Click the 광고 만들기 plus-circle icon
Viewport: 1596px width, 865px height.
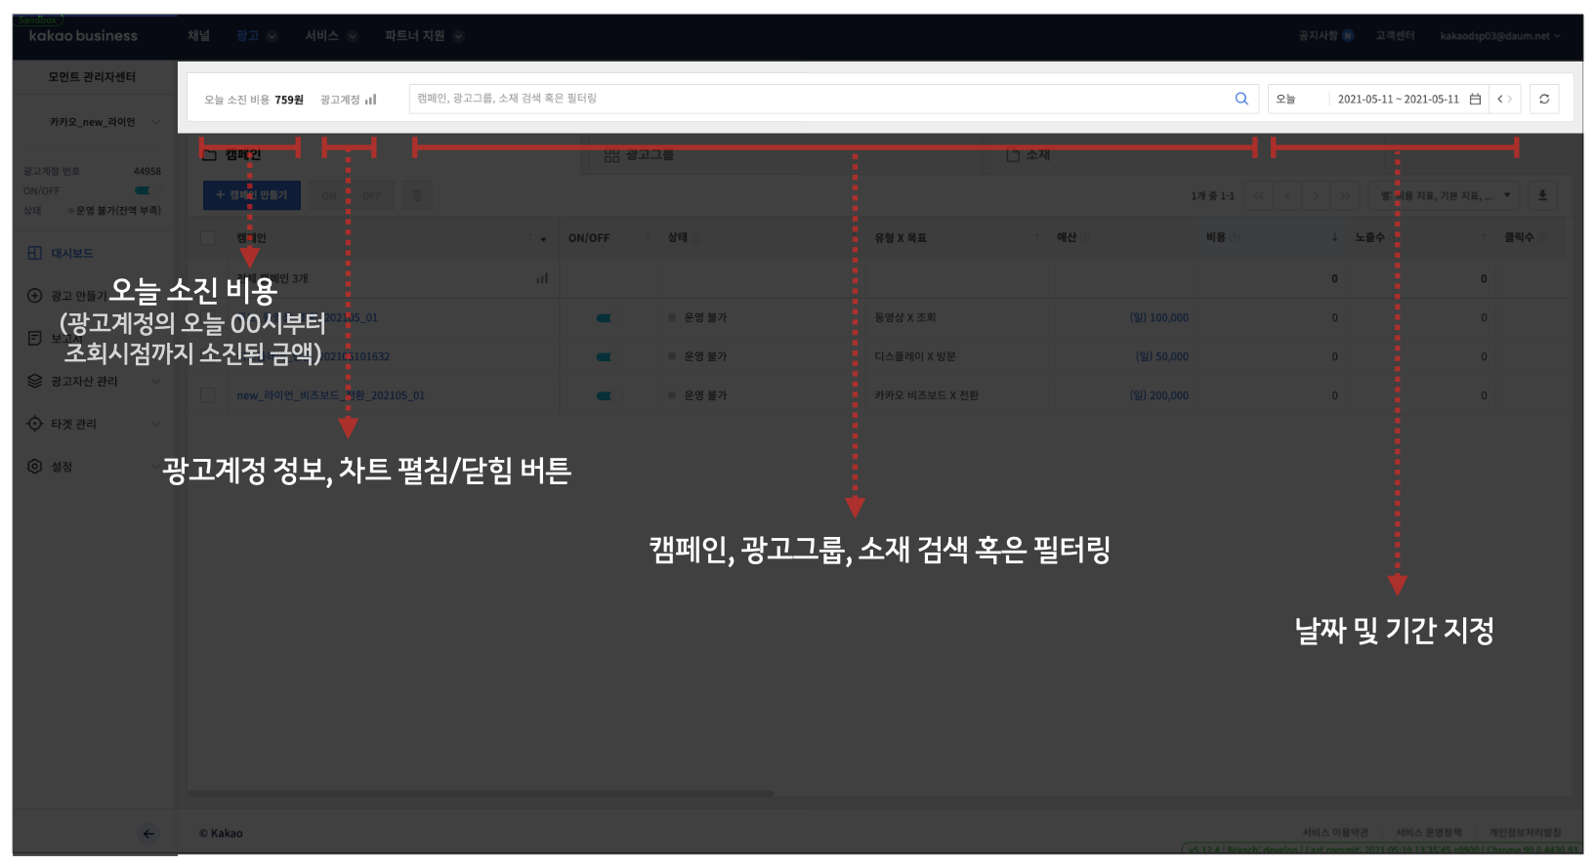[x=34, y=296]
